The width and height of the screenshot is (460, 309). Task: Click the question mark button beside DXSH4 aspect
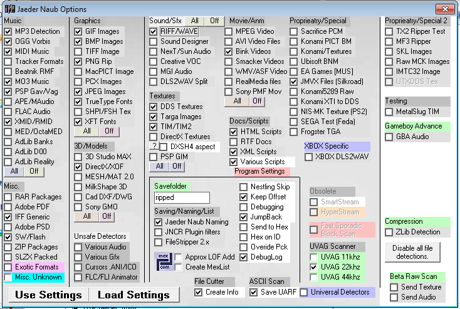tap(154, 147)
